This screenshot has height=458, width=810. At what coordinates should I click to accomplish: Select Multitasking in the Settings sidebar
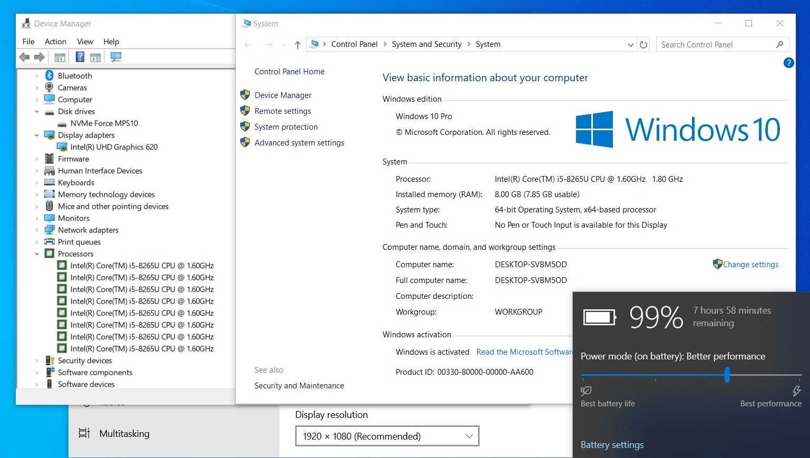tap(124, 433)
